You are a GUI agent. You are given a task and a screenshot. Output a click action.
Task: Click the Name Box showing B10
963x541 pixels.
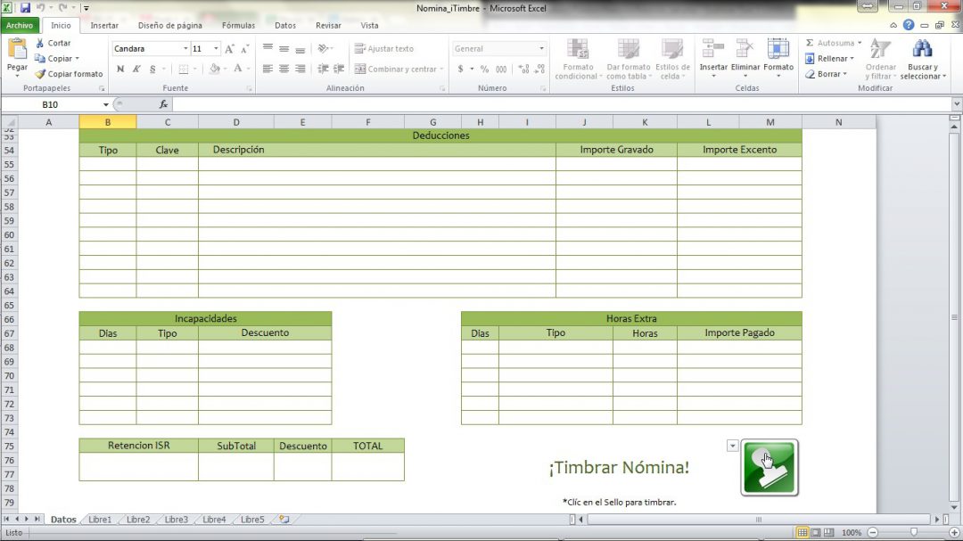(55, 104)
